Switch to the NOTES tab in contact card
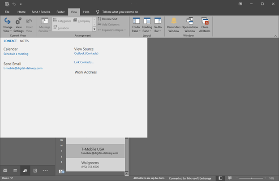This screenshot has height=181, width=279. point(24,41)
